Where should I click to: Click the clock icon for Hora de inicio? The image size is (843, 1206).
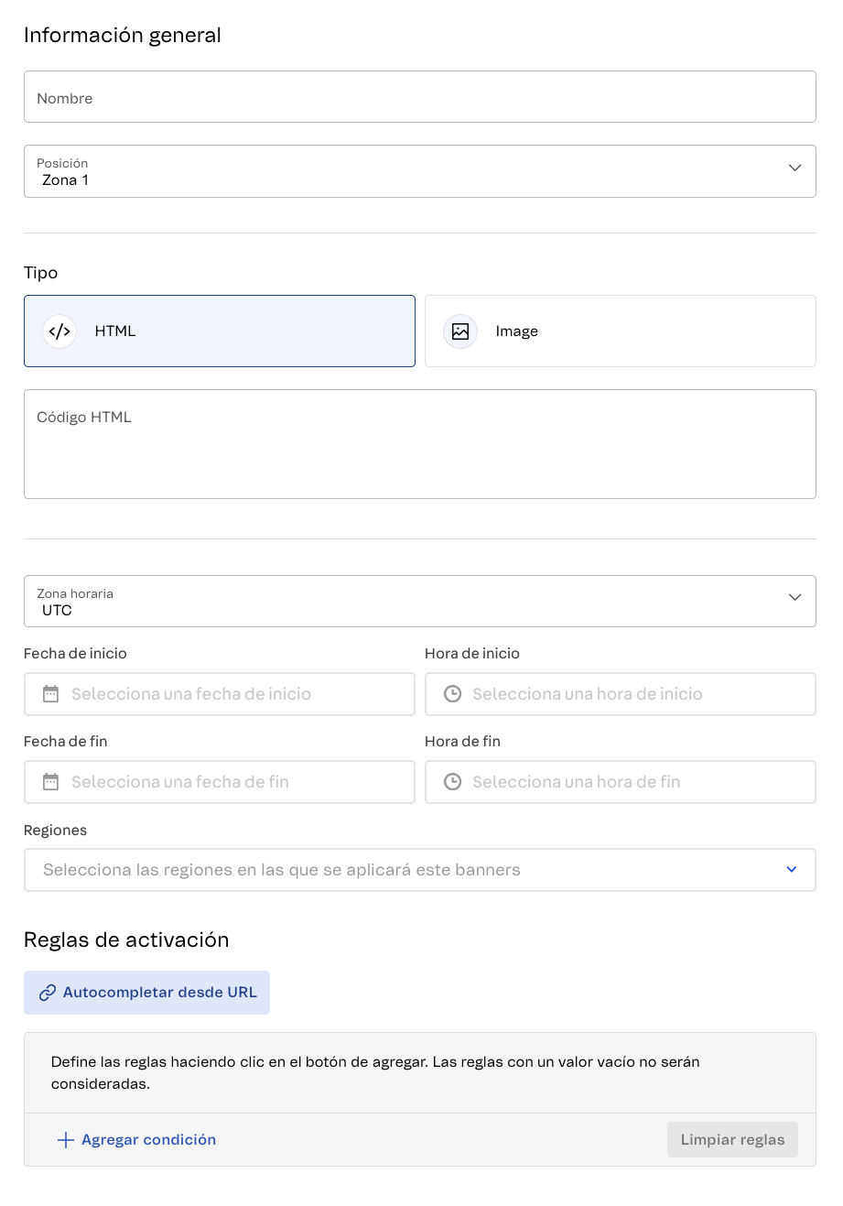tap(451, 693)
